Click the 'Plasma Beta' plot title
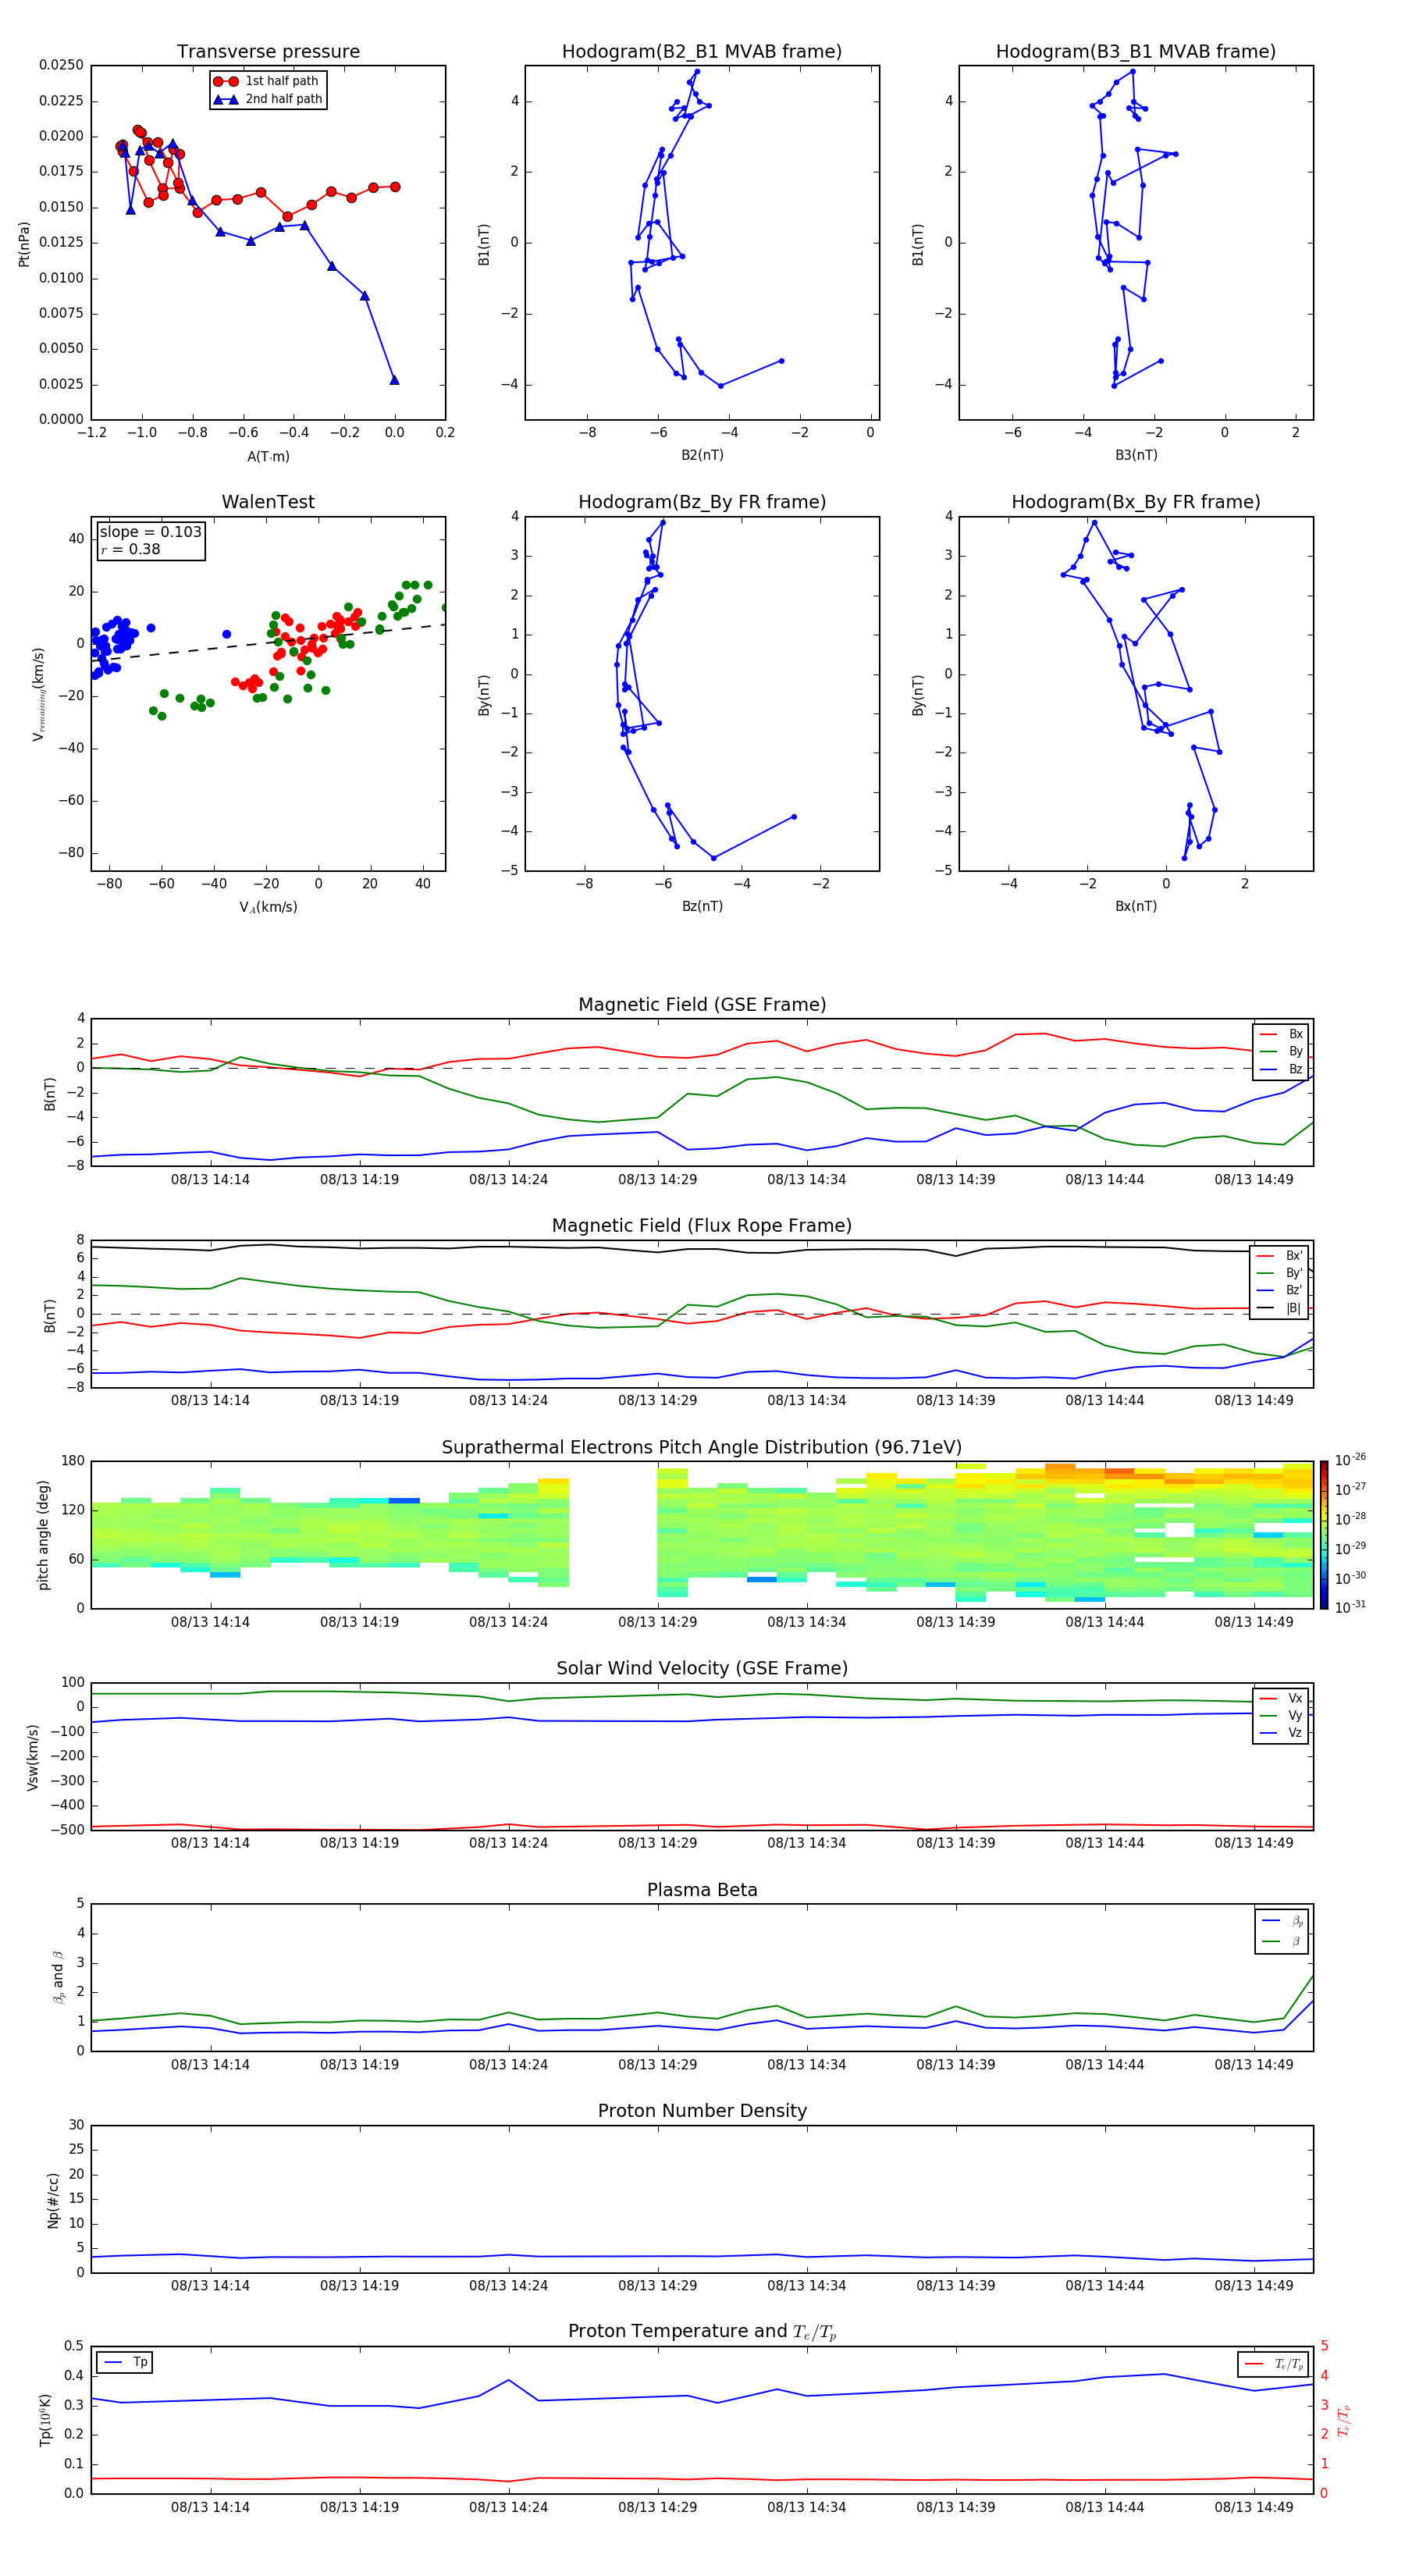Viewport: 1405px width, 2576px height. point(702,1890)
